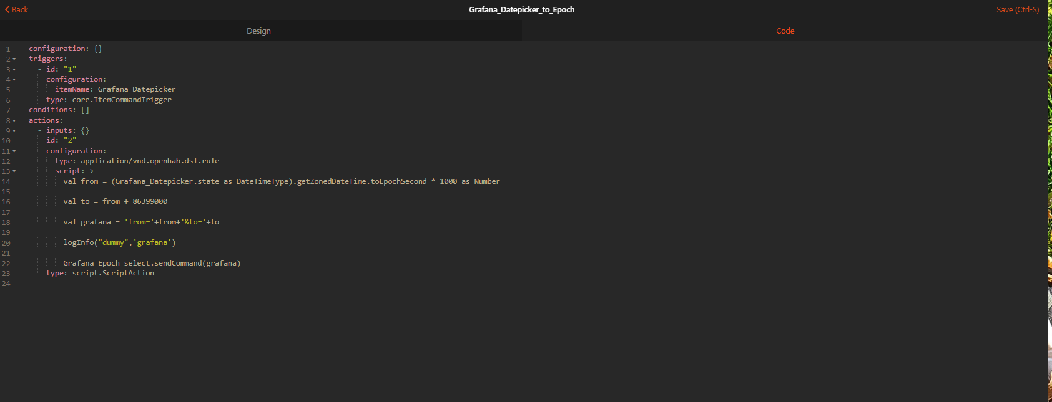The width and height of the screenshot is (1052, 402).
Task: Select the Code tab
Action: click(785, 31)
